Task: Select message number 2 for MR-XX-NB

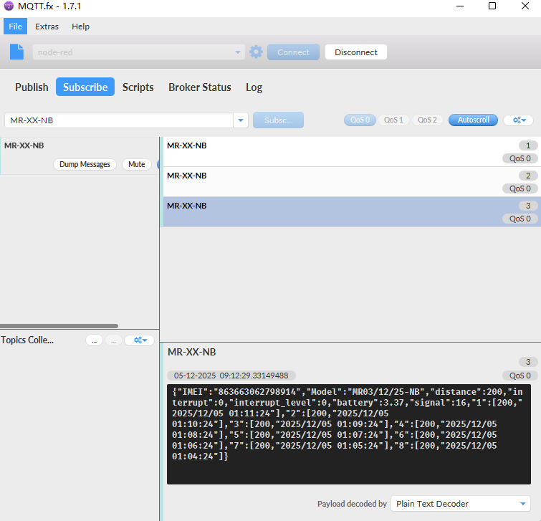Action: (x=350, y=182)
